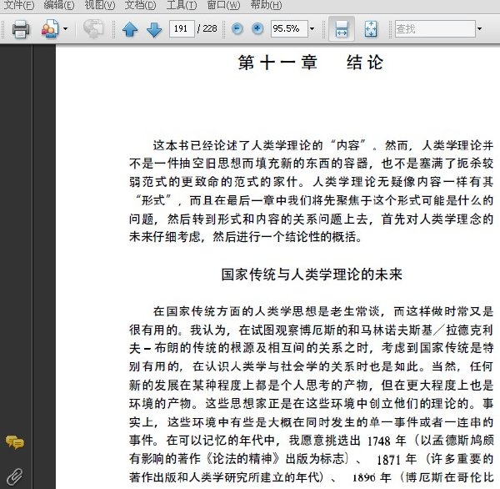The width and height of the screenshot is (500, 489).
Task: Click the text 1871 年 in the paragraph
Action: tap(397, 459)
